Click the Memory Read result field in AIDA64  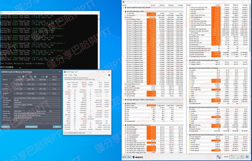click(19, 80)
